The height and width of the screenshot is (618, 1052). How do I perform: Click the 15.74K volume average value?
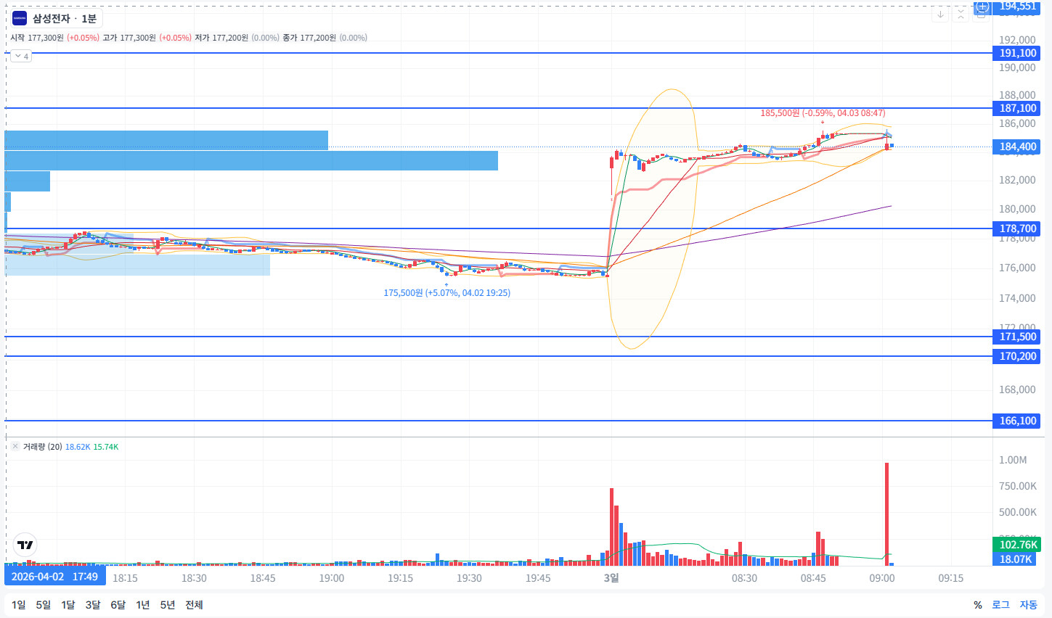click(x=106, y=447)
